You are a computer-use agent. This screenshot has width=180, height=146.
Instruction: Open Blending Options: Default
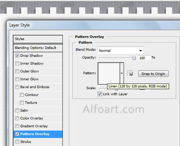tap(38, 48)
